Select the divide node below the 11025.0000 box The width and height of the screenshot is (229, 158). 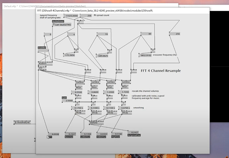coord(80,22)
